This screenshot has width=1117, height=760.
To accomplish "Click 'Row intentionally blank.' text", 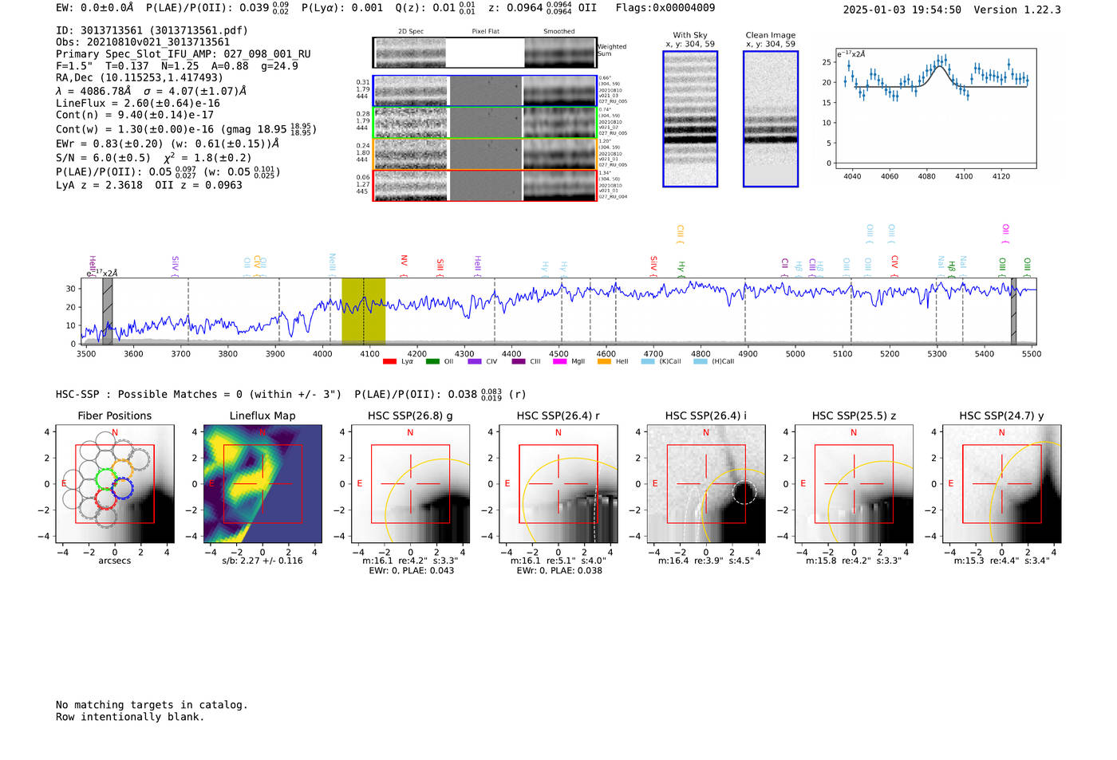I will point(130,717).
